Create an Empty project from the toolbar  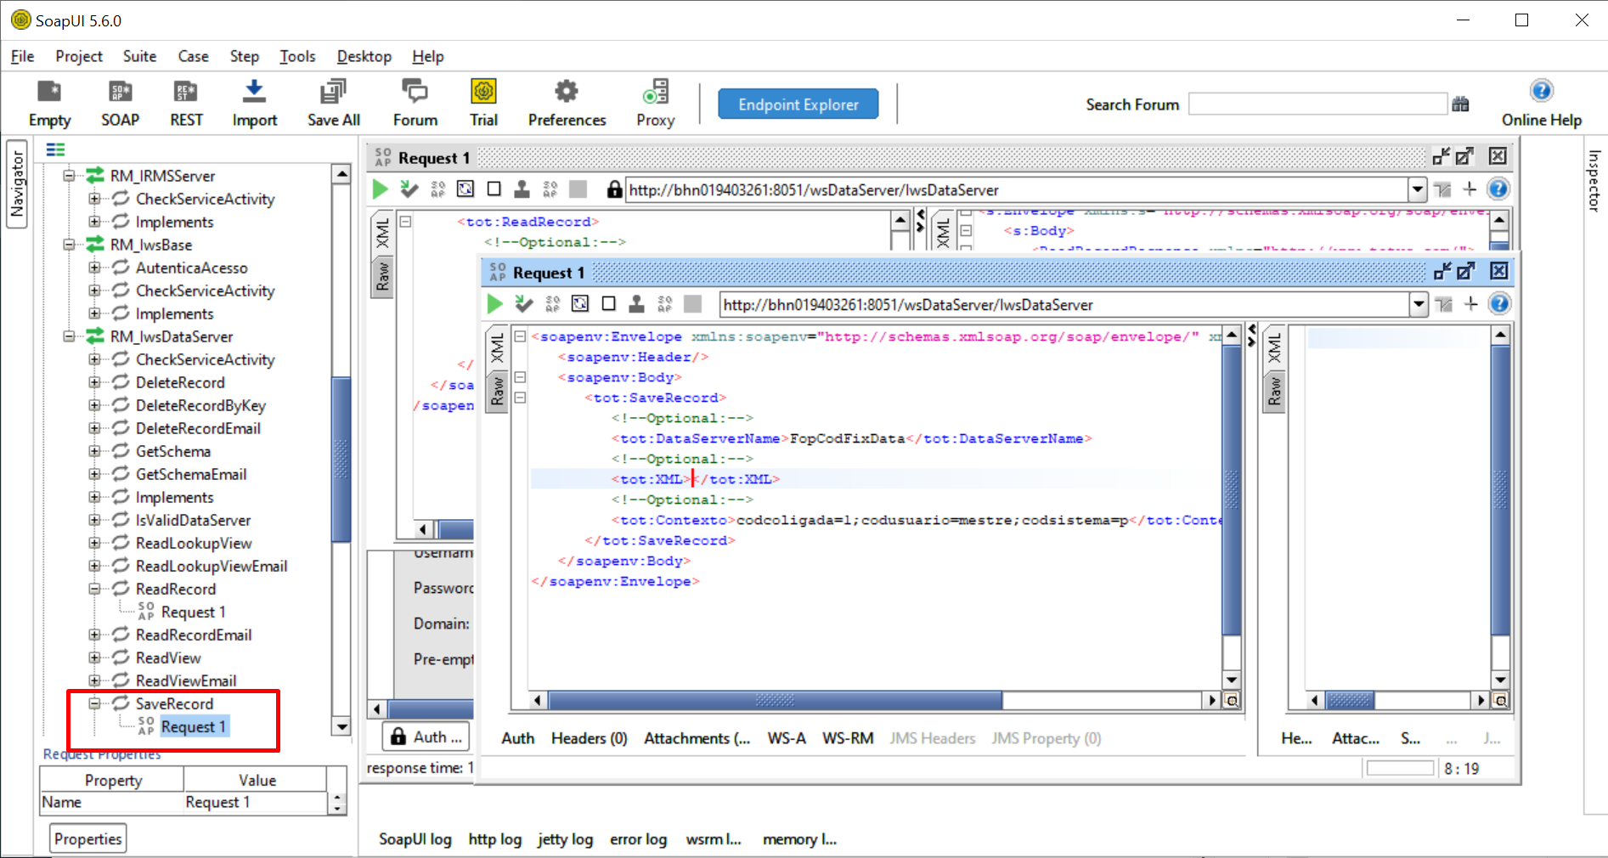49,103
